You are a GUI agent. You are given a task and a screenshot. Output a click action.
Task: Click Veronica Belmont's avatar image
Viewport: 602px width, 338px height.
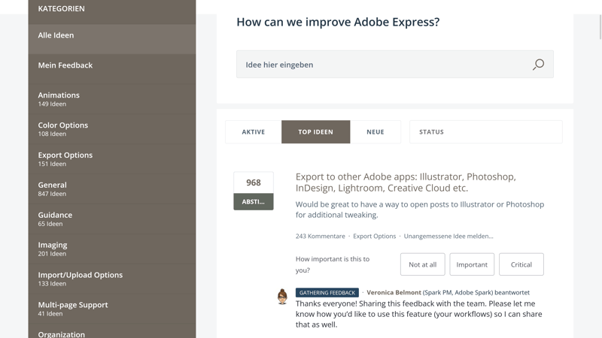tap(282, 297)
